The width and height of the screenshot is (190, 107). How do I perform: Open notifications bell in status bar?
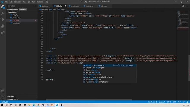[187, 102]
